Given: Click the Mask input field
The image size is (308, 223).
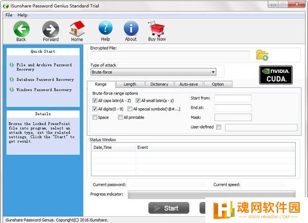Looking at the screenshot, I should pos(233,117).
